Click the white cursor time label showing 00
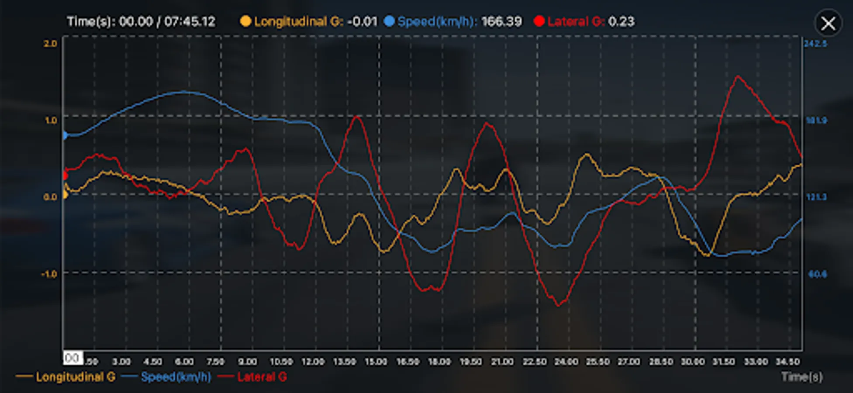The width and height of the screenshot is (853, 393). [x=73, y=359]
